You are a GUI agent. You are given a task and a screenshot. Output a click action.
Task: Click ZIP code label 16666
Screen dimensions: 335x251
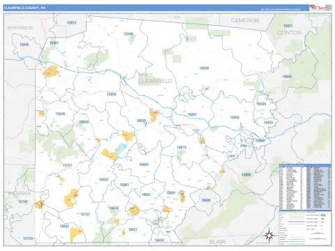point(206,200)
